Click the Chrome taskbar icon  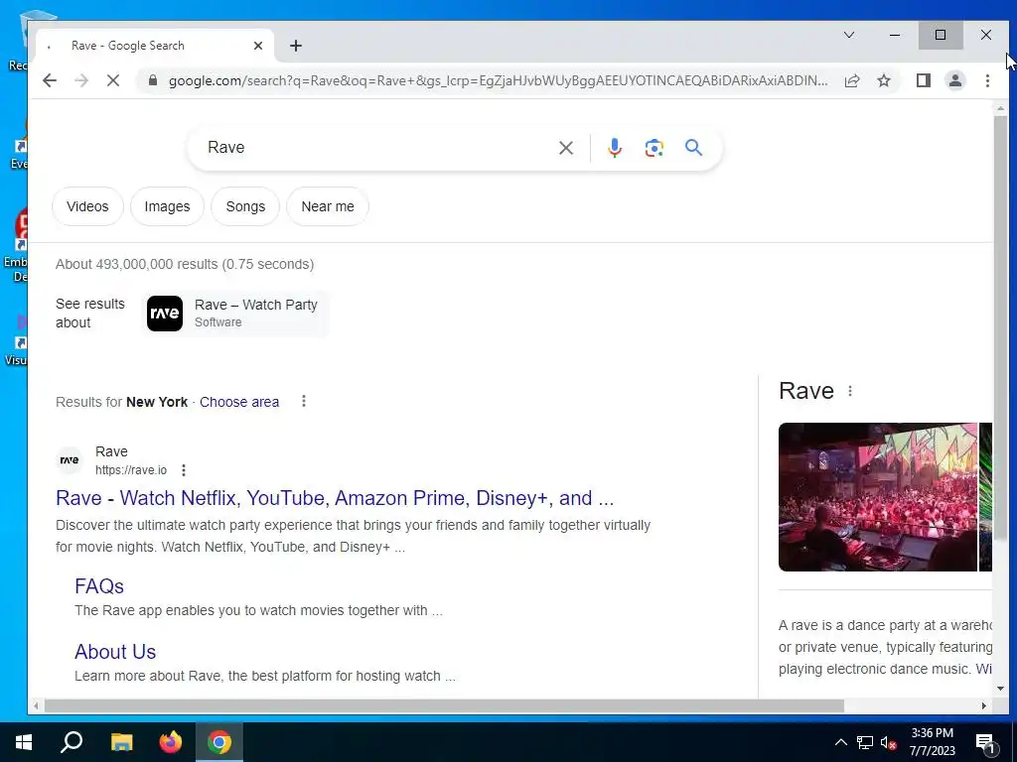point(219,742)
